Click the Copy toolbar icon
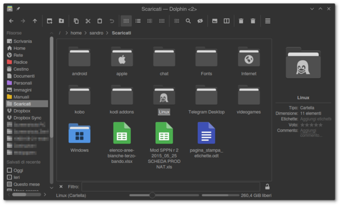The height and width of the screenshot is (206, 341). pyautogui.click(x=76, y=21)
